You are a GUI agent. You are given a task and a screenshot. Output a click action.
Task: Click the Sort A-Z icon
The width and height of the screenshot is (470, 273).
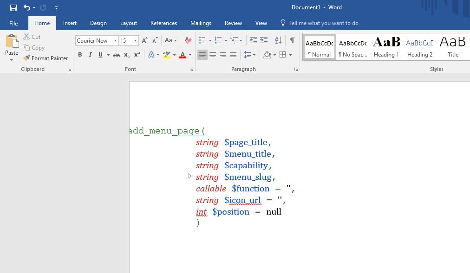coord(278,40)
